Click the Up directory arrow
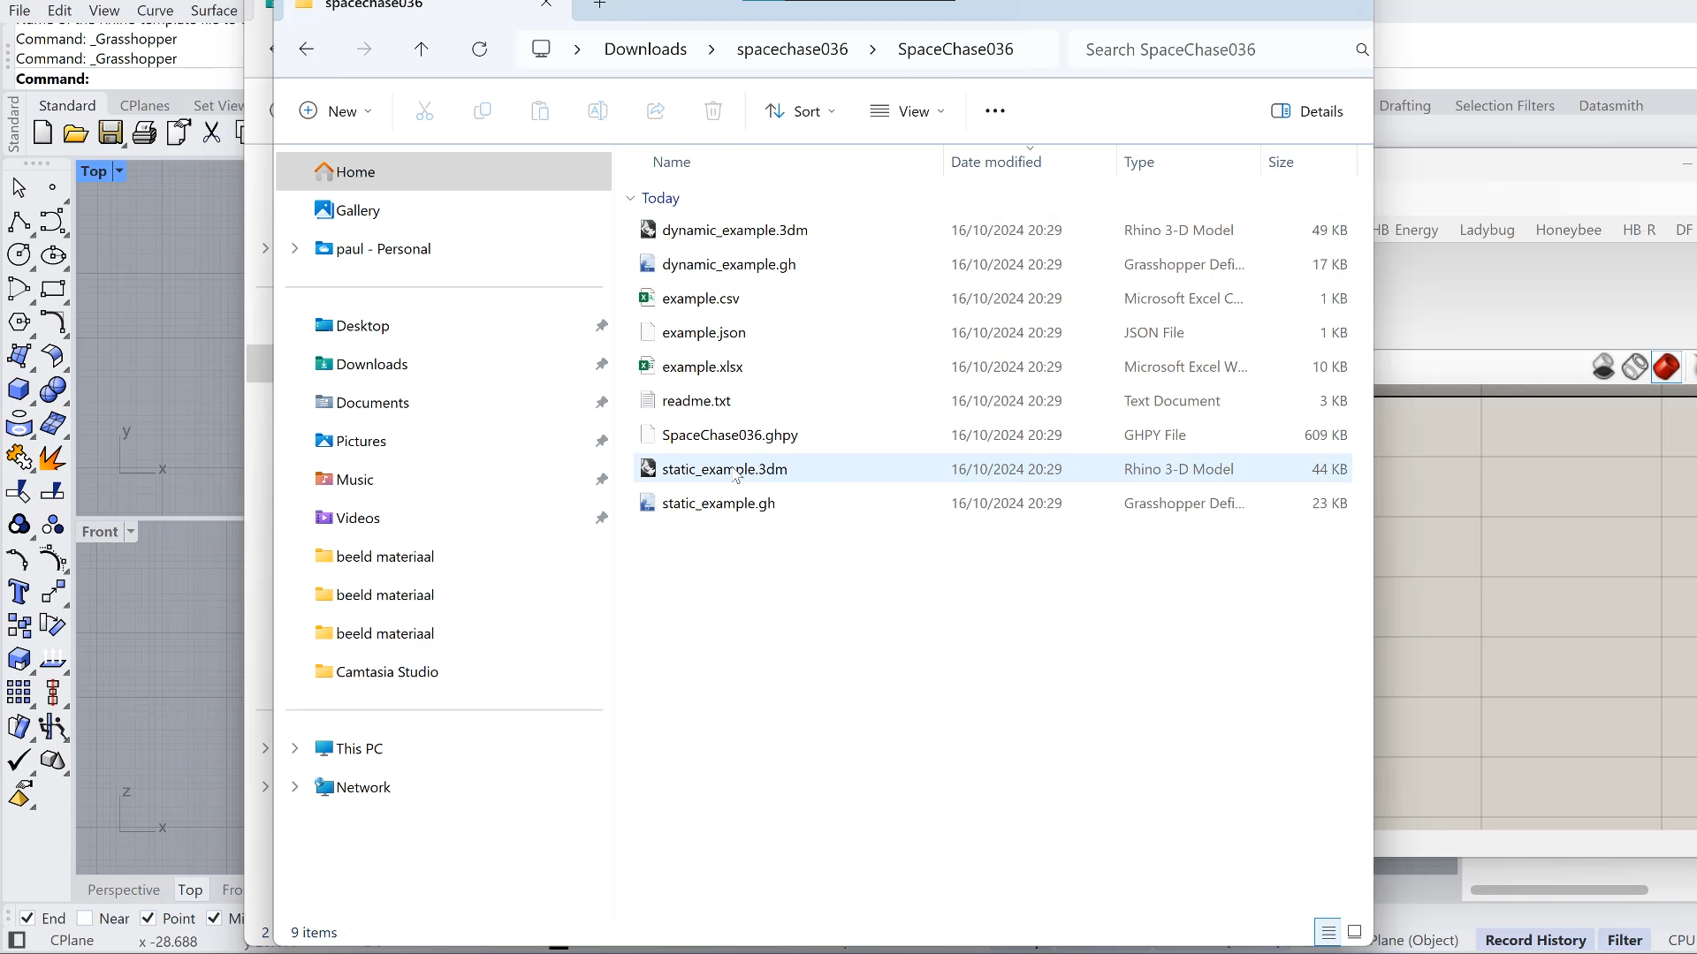Viewport: 1697px width, 954px height. 421,49
